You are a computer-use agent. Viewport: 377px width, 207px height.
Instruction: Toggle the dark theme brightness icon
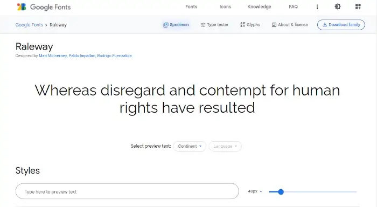point(338,7)
